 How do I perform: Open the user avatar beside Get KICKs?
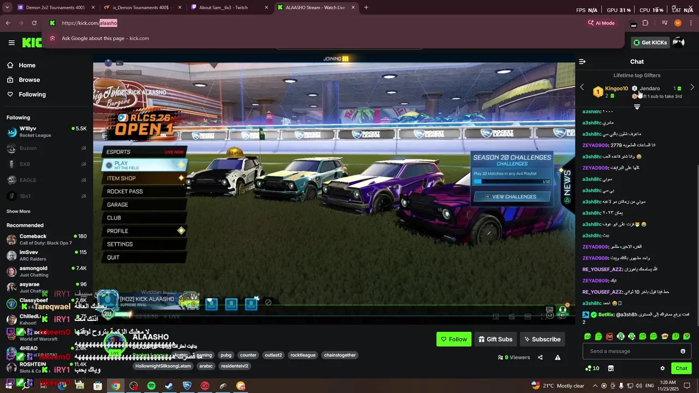(x=678, y=43)
